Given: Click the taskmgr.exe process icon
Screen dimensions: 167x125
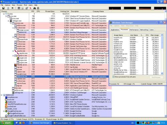Looking at the screenshot, I should coord(13,93).
